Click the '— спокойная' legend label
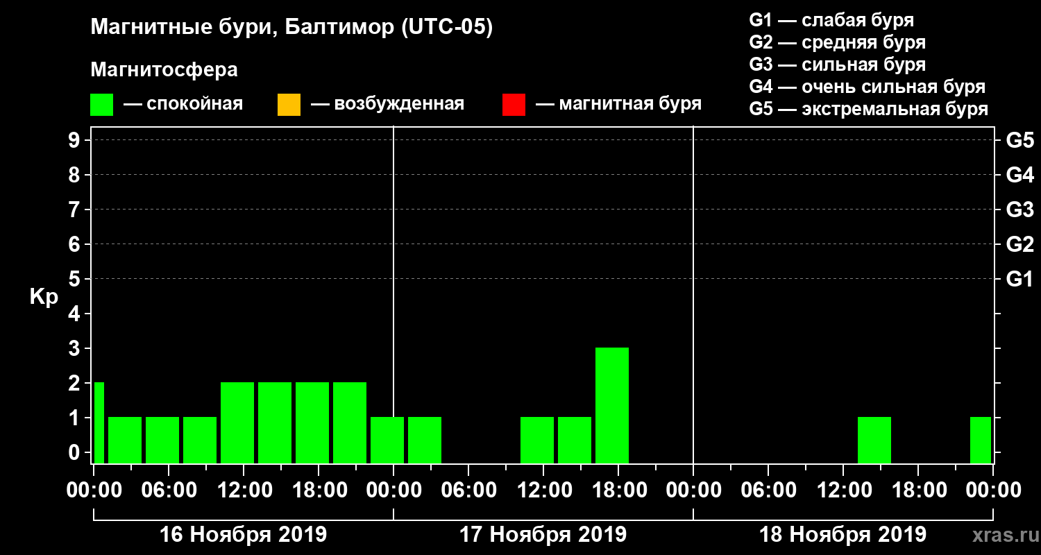Image resolution: width=1041 pixels, height=555 pixels. point(183,105)
